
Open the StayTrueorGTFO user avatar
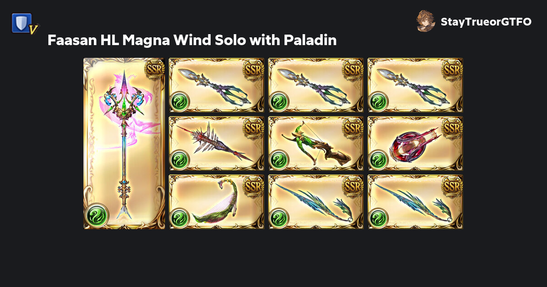pos(426,21)
